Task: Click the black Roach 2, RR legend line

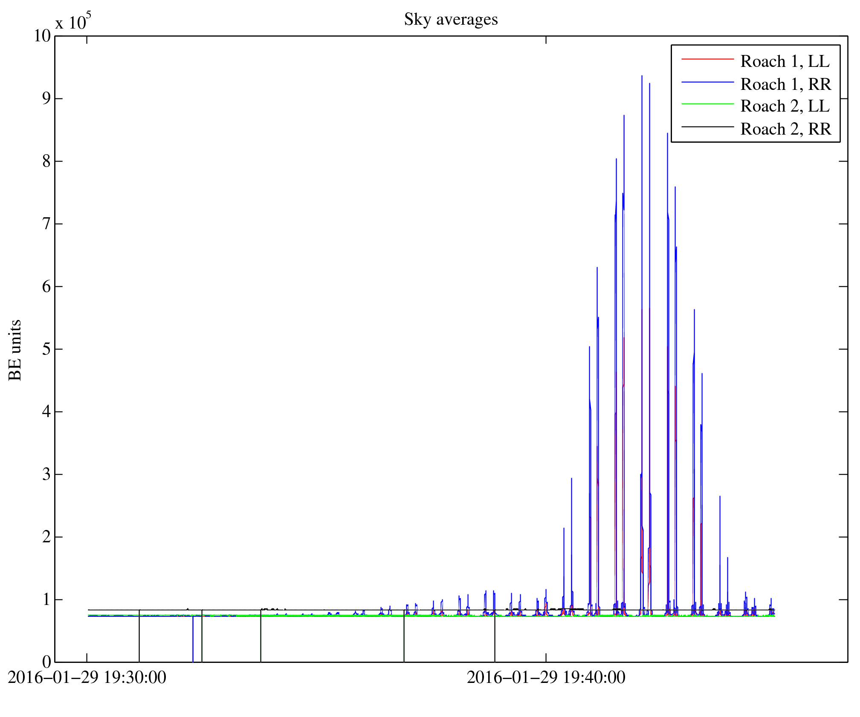Action: click(707, 127)
